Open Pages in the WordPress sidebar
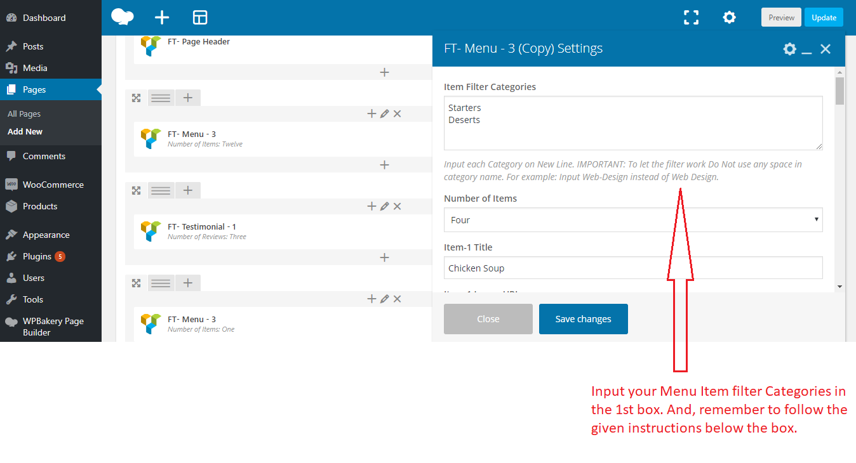This screenshot has height=463, width=856. click(x=34, y=89)
